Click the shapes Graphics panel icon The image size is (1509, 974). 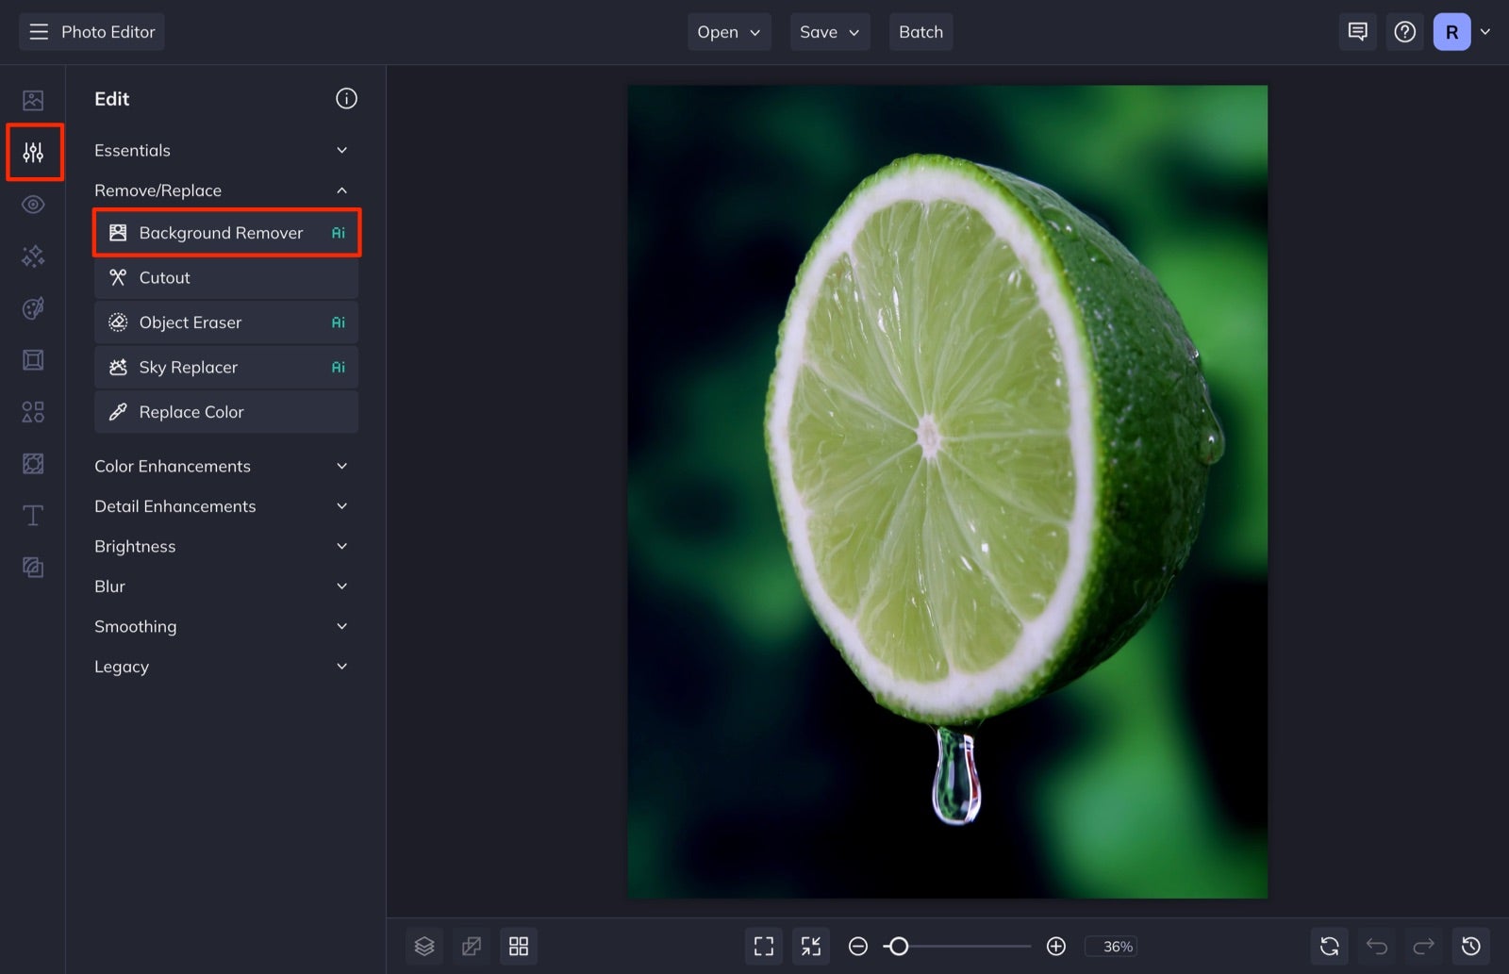[34, 411]
